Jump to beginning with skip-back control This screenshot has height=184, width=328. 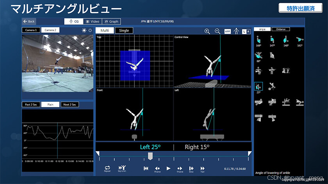[146, 168]
